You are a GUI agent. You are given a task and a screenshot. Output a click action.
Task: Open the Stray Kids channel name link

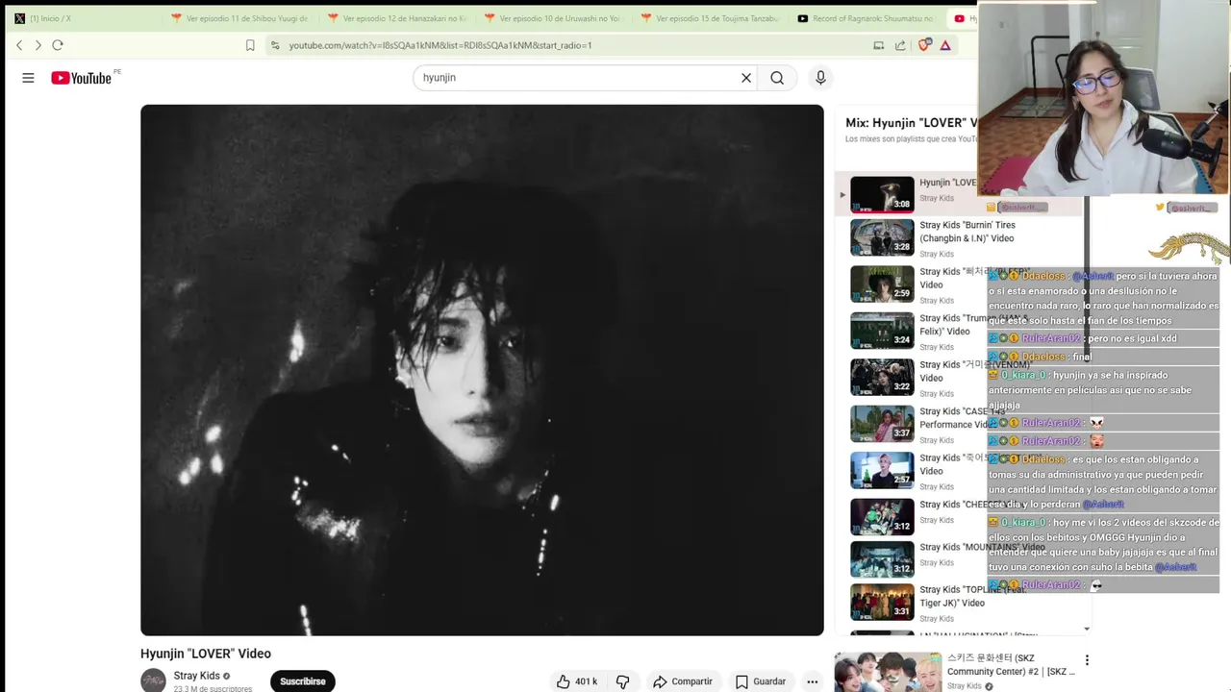tap(196, 676)
